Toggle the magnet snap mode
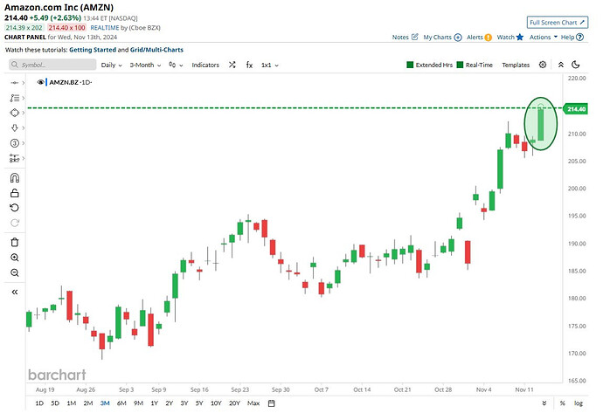603x420 pixels. [15, 178]
